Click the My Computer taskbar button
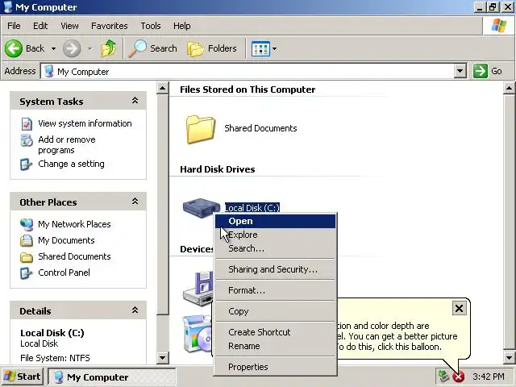Viewport: 516px width, 387px height. [112, 377]
